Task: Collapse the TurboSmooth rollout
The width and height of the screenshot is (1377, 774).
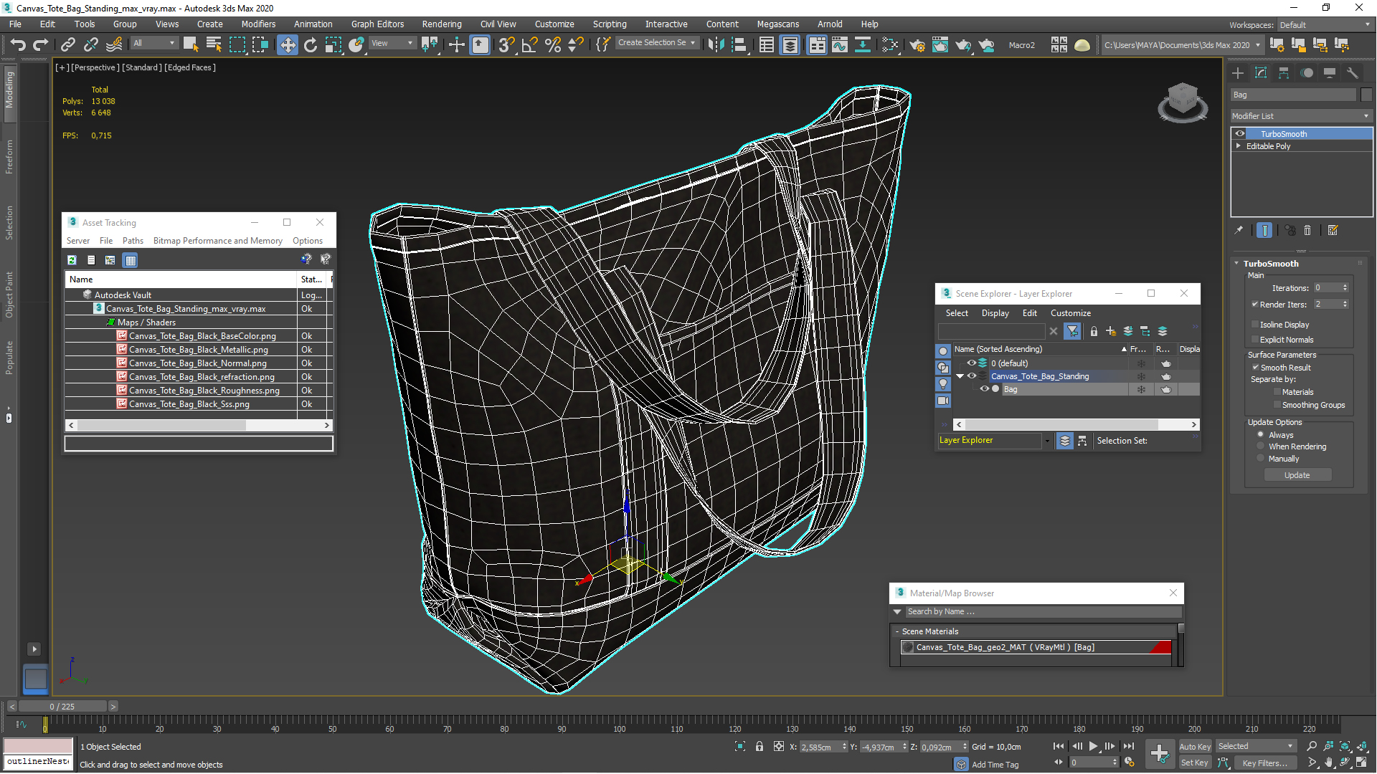Action: [x=1236, y=264]
